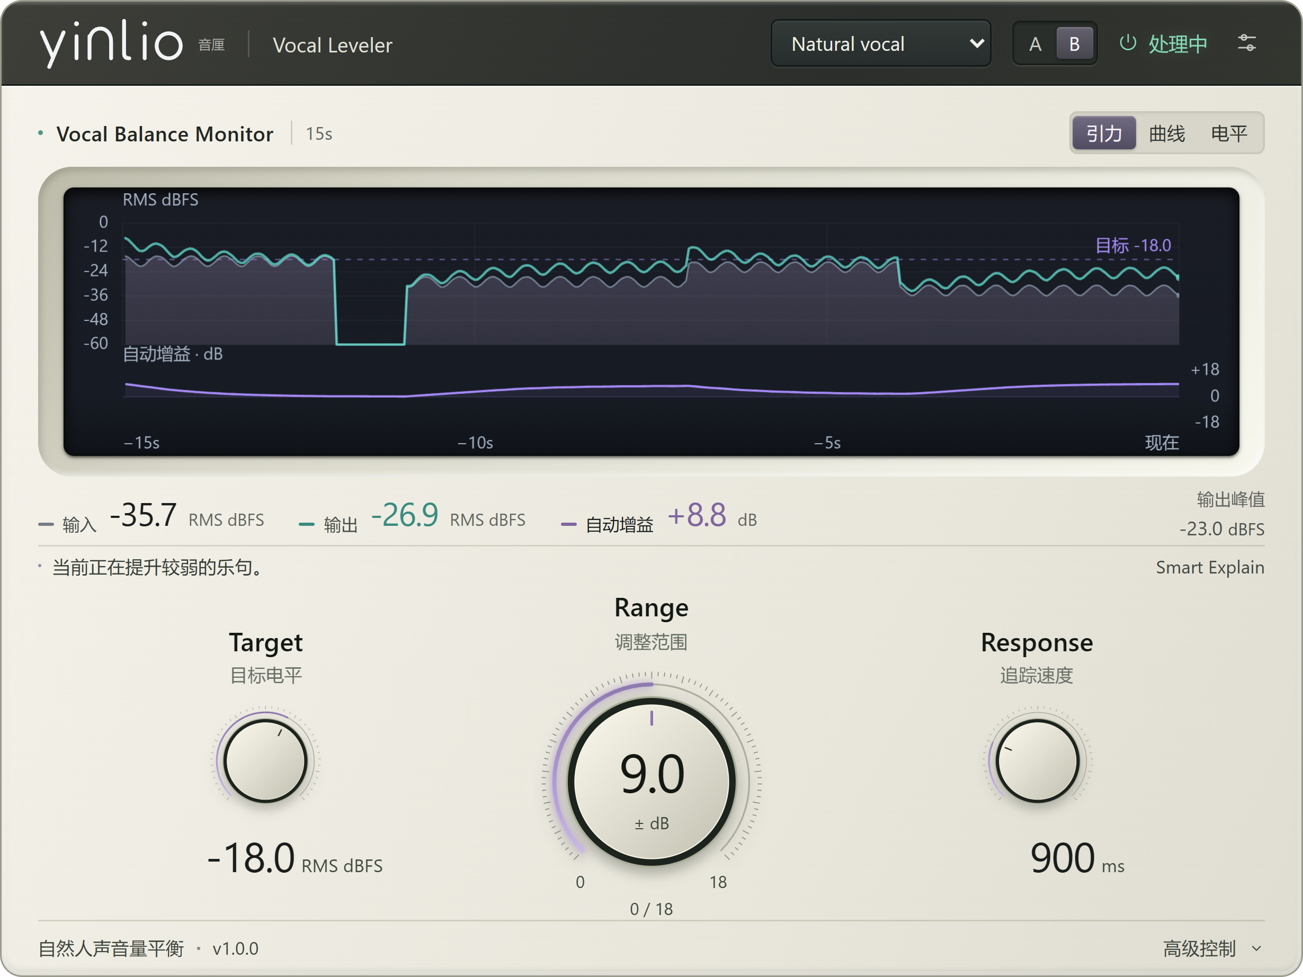Click the 输入 -35.7 input reading
Screen dimensions: 1303x977
point(151,516)
